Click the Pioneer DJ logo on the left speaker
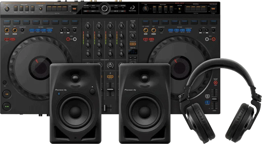The height and width of the screenshot is (144, 262). point(61,90)
